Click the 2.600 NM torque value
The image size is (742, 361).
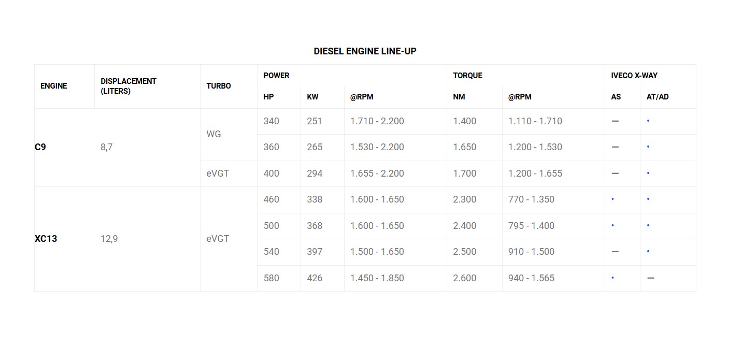pyautogui.click(x=464, y=278)
